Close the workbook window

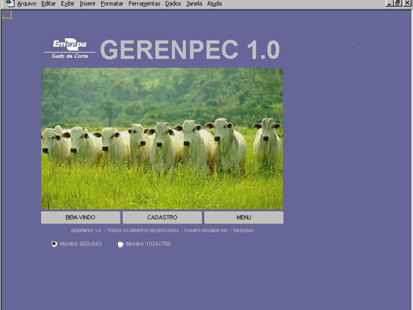pyautogui.click(x=407, y=3)
